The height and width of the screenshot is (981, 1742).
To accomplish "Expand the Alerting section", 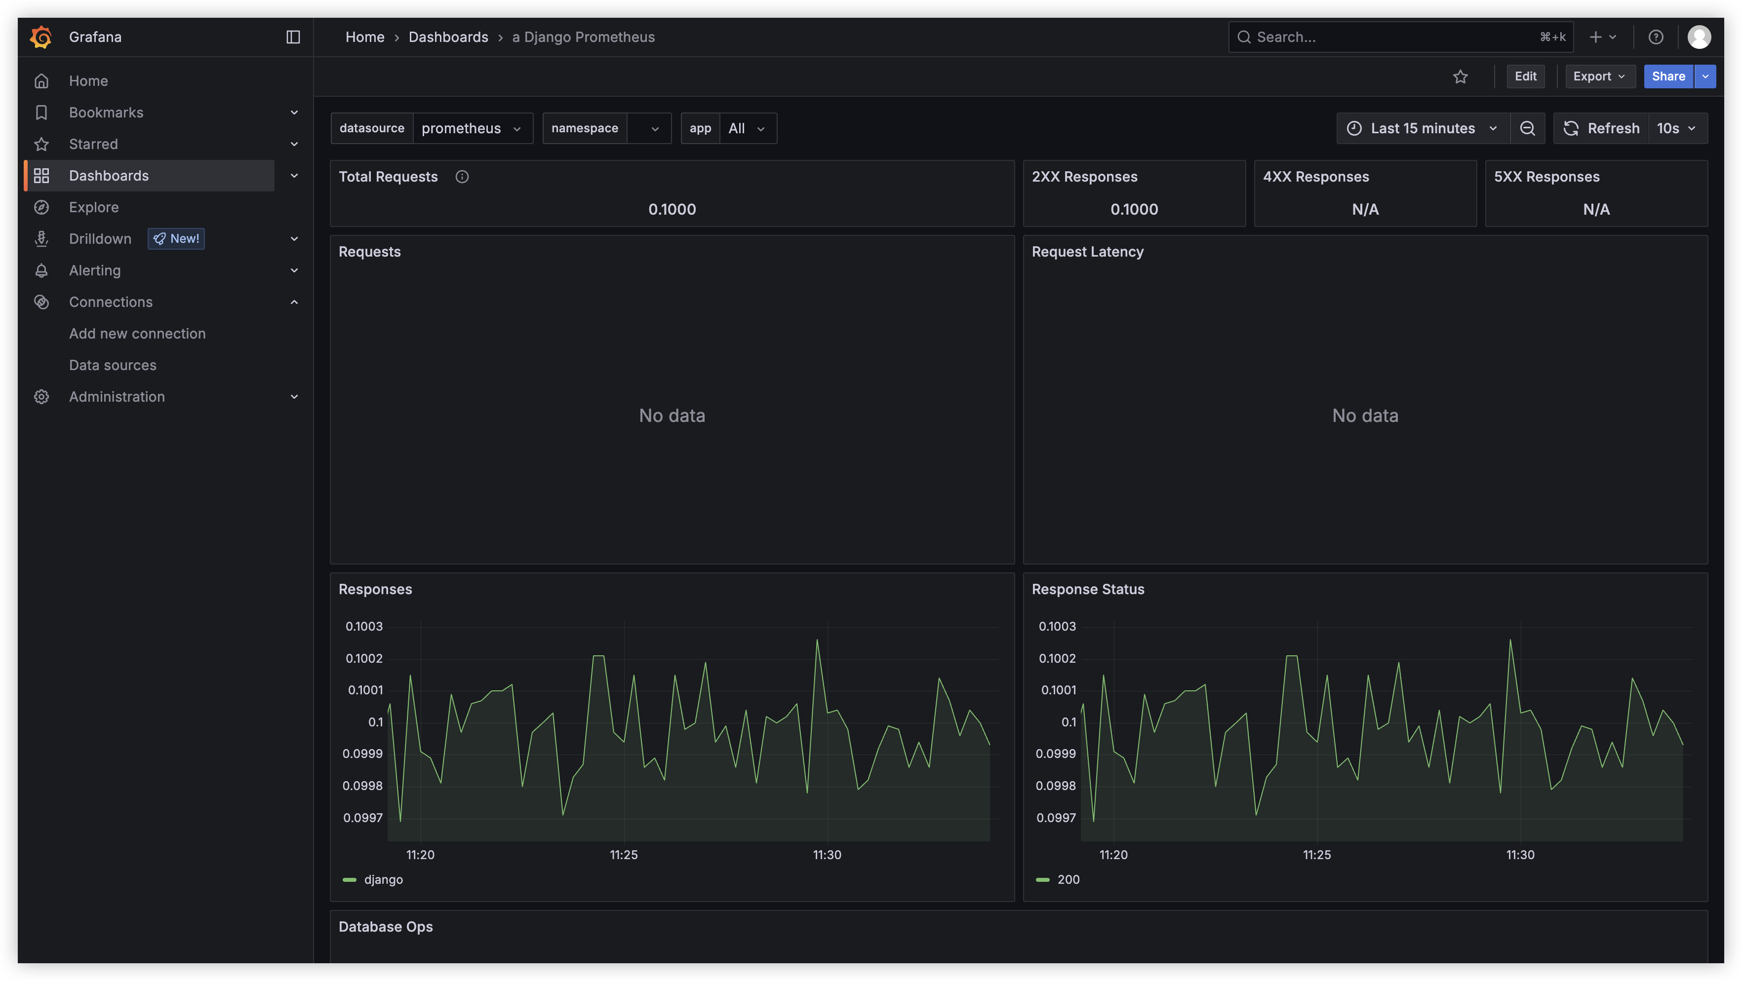I will 294,270.
